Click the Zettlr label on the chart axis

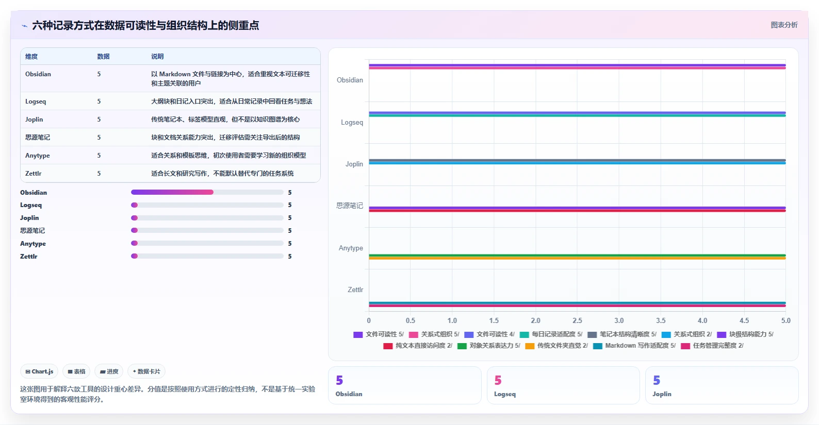click(355, 290)
